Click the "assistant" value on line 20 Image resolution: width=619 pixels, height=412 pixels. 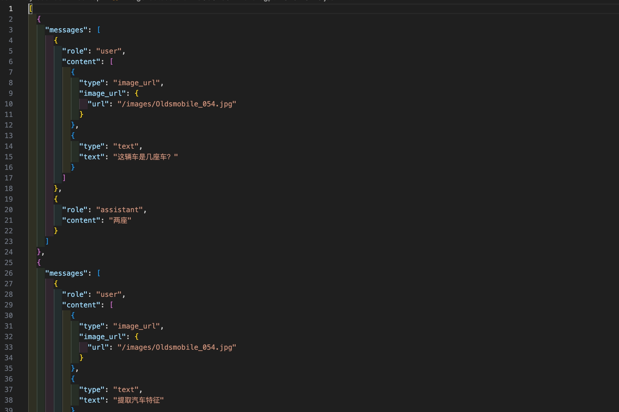click(x=119, y=210)
